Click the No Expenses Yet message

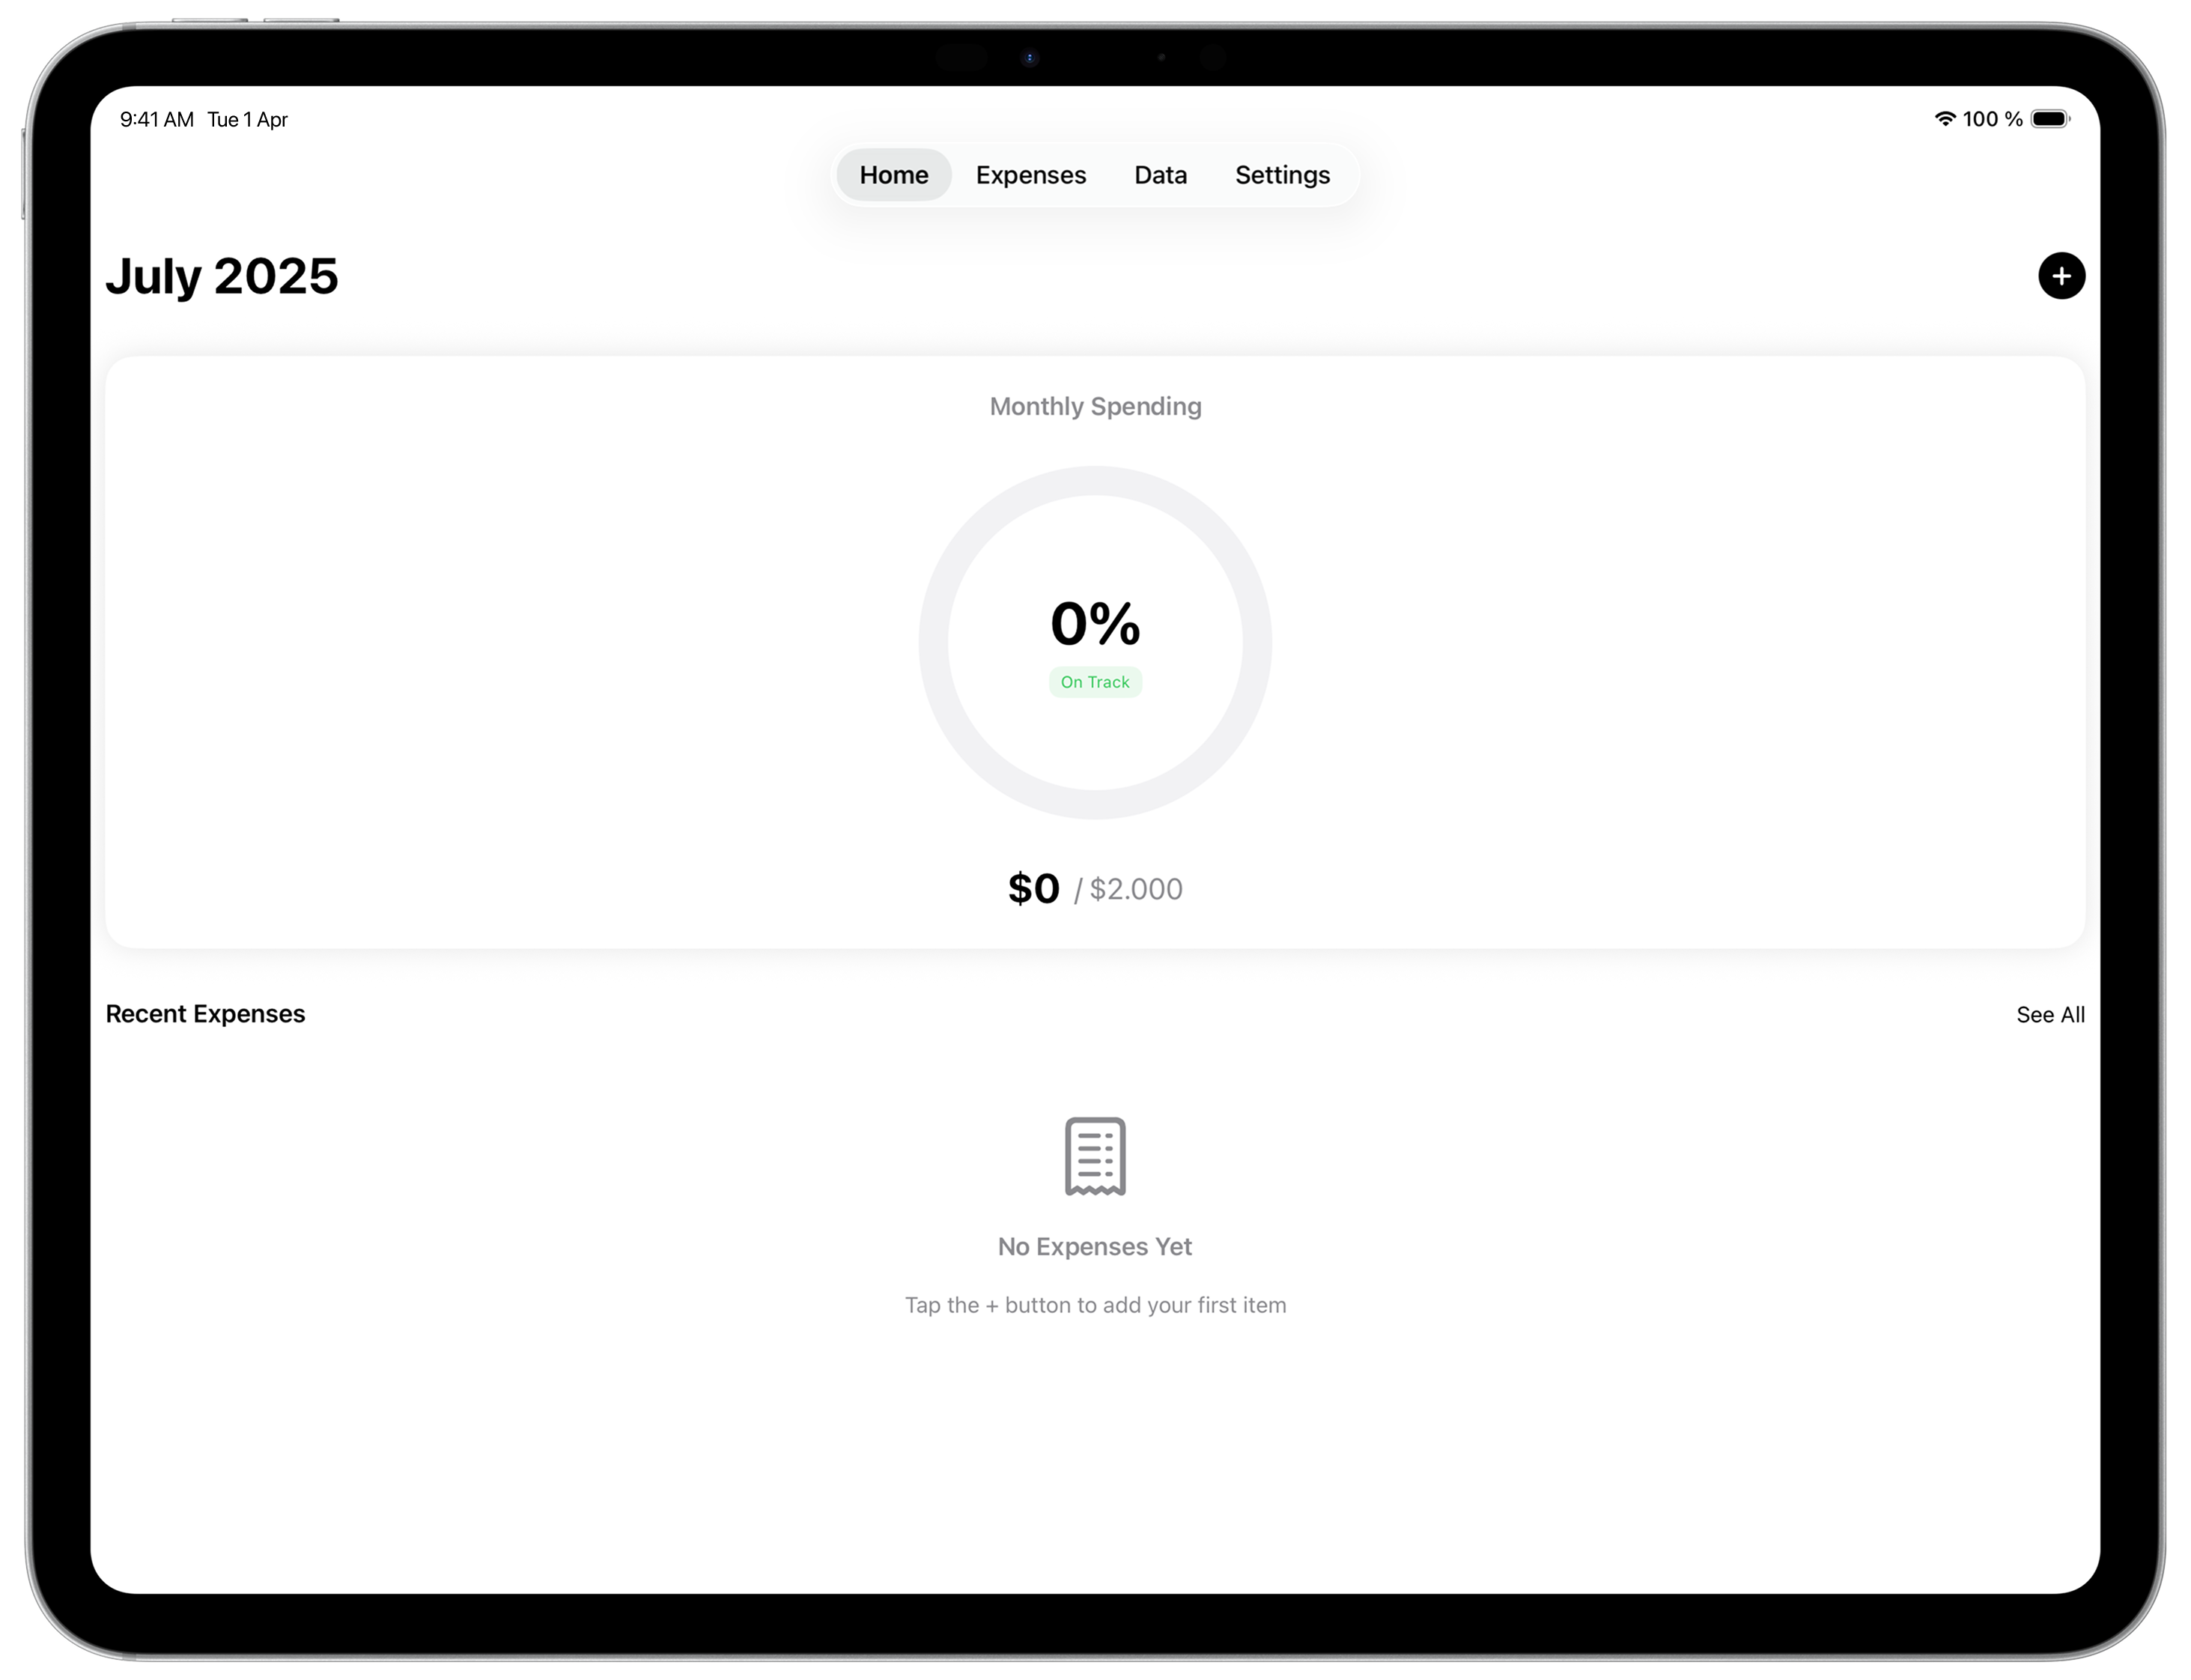[x=1095, y=1247]
